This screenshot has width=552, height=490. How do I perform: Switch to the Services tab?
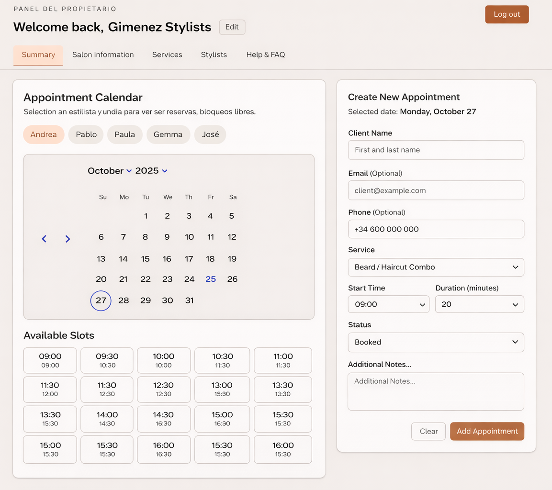coord(167,55)
